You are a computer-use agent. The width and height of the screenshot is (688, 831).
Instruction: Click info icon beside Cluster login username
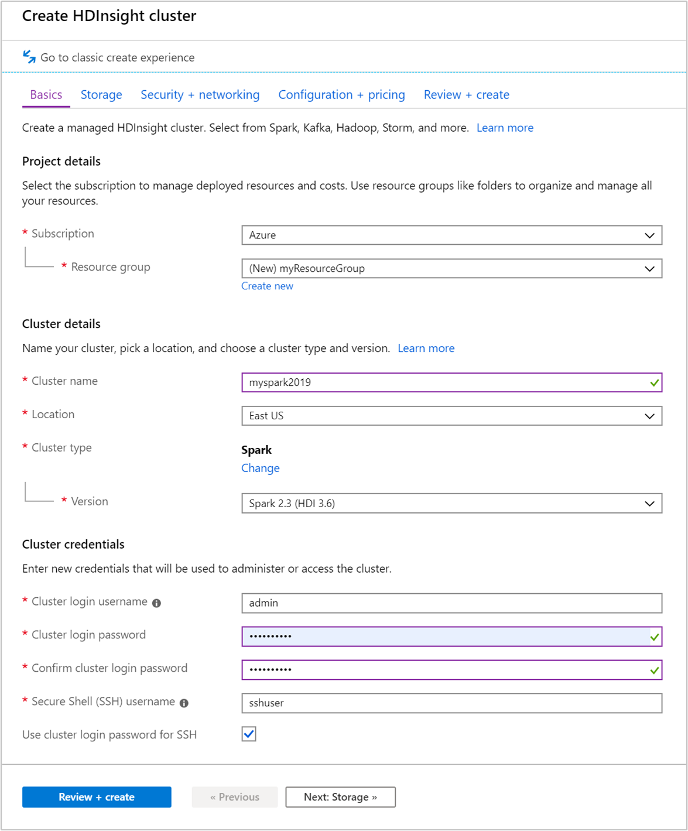156,603
